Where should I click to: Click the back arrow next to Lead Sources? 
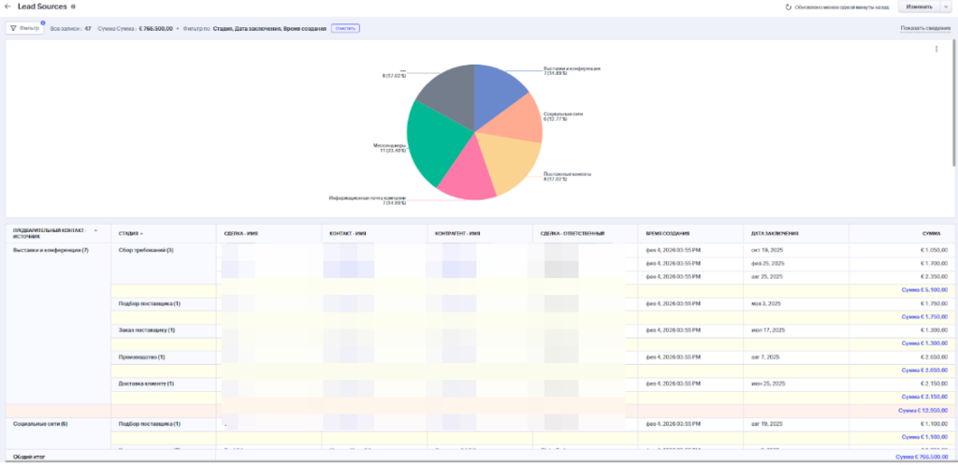pyautogui.click(x=7, y=7)
